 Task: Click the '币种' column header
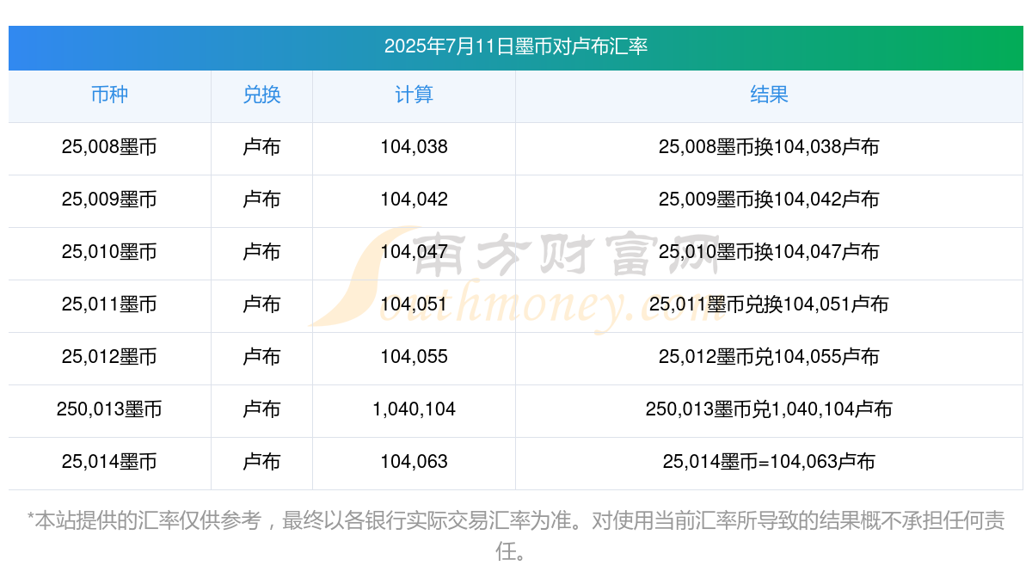[109, 95]
